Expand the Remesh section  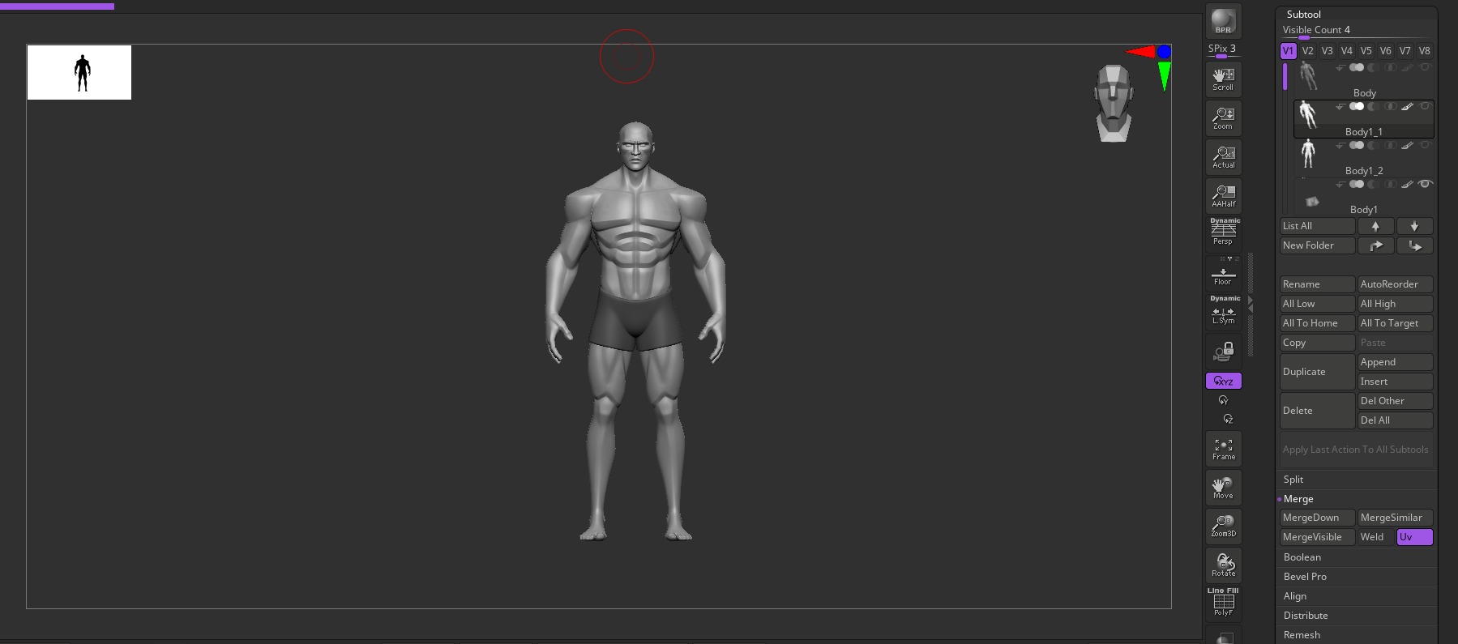(1302, 635)
